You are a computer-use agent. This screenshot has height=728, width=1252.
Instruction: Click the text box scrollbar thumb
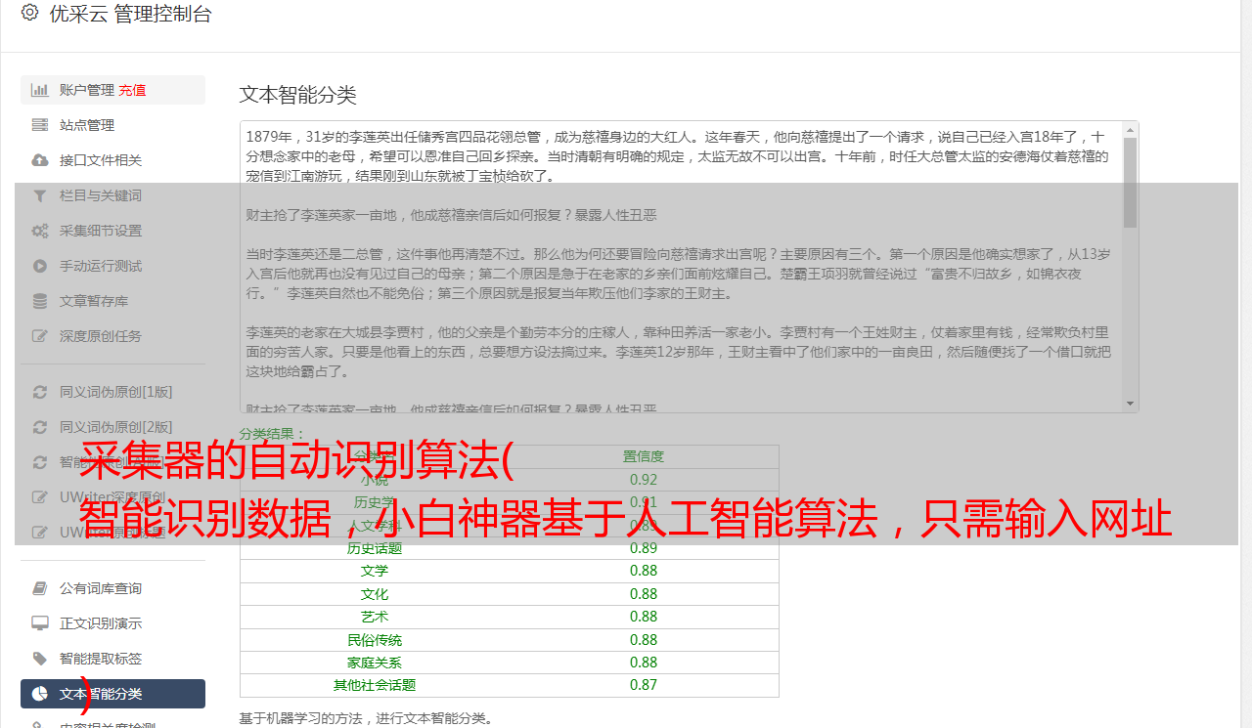[1131, 182]
